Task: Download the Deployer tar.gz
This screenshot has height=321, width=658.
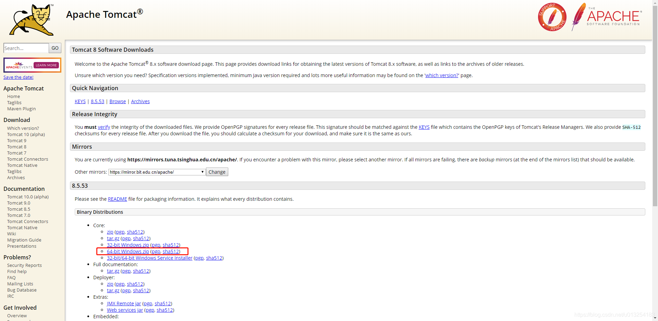Action: 113,291
